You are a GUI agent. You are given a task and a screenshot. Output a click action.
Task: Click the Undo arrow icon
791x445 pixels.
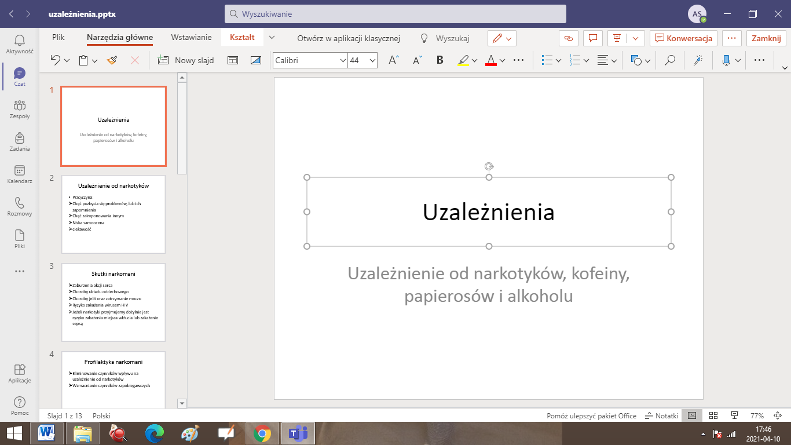pos(56,60)
